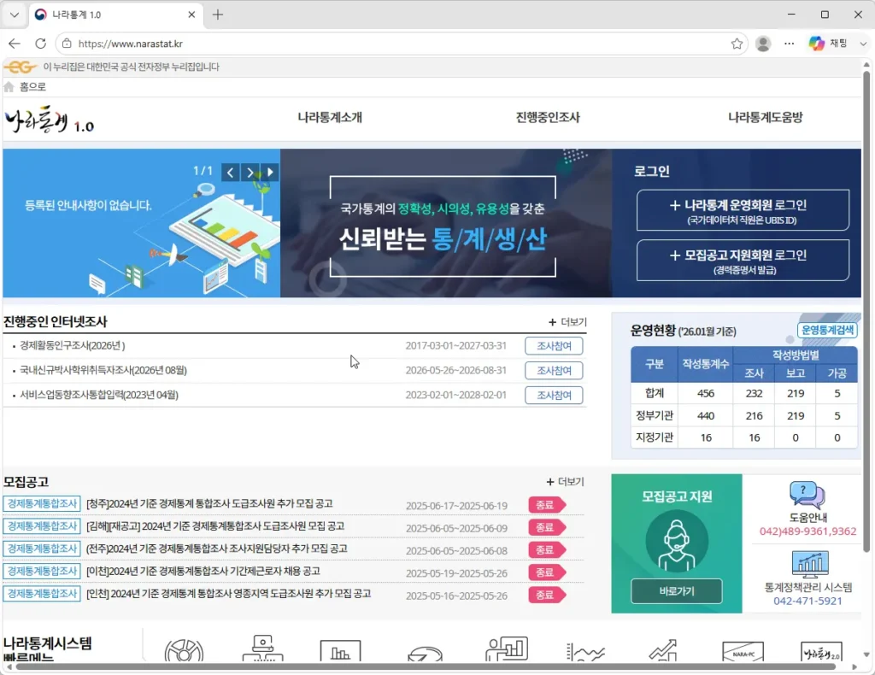Bookmark this page with the star icon
Screen dimensions: 875x675
[737, 44]
